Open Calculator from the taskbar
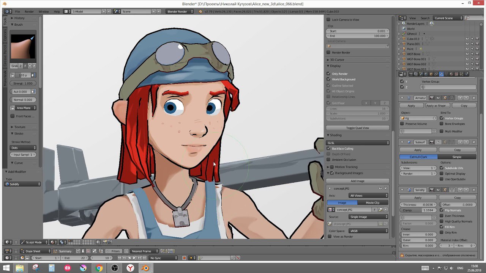The width and height of the screenshot is (486, 273). [x=52, y=268]
